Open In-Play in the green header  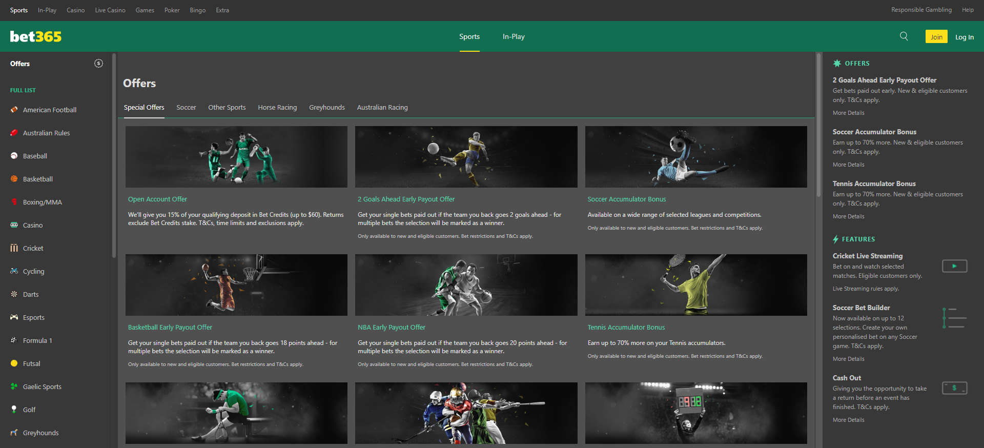click(514, 36)
